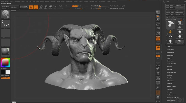Select the white main color swatch
The image size is (186, 103).
[8, 72]
